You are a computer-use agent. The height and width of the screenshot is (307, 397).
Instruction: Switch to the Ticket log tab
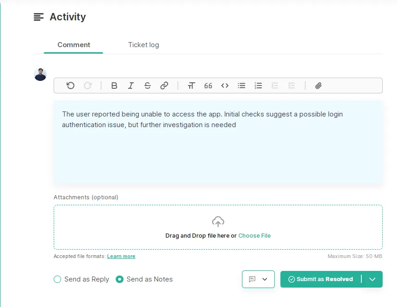click(143, 45)
